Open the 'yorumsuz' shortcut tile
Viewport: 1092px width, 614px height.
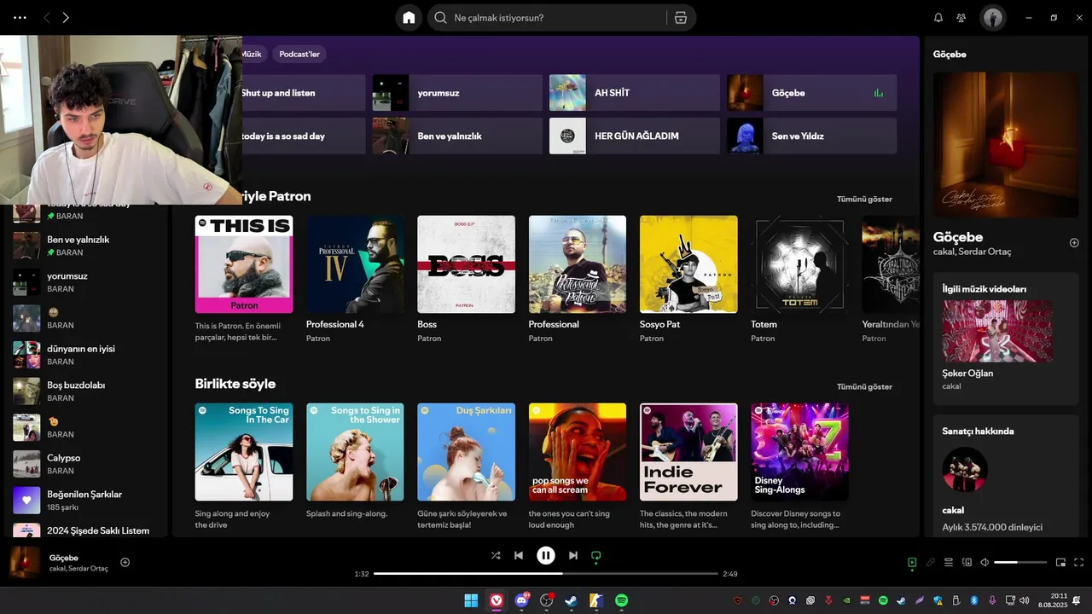[x=457, y=93]
